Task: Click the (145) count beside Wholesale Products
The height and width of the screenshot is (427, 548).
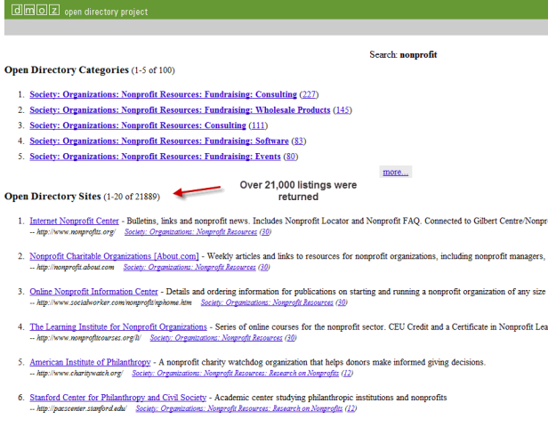Action: pyautogui.click(x=342, y=110)
